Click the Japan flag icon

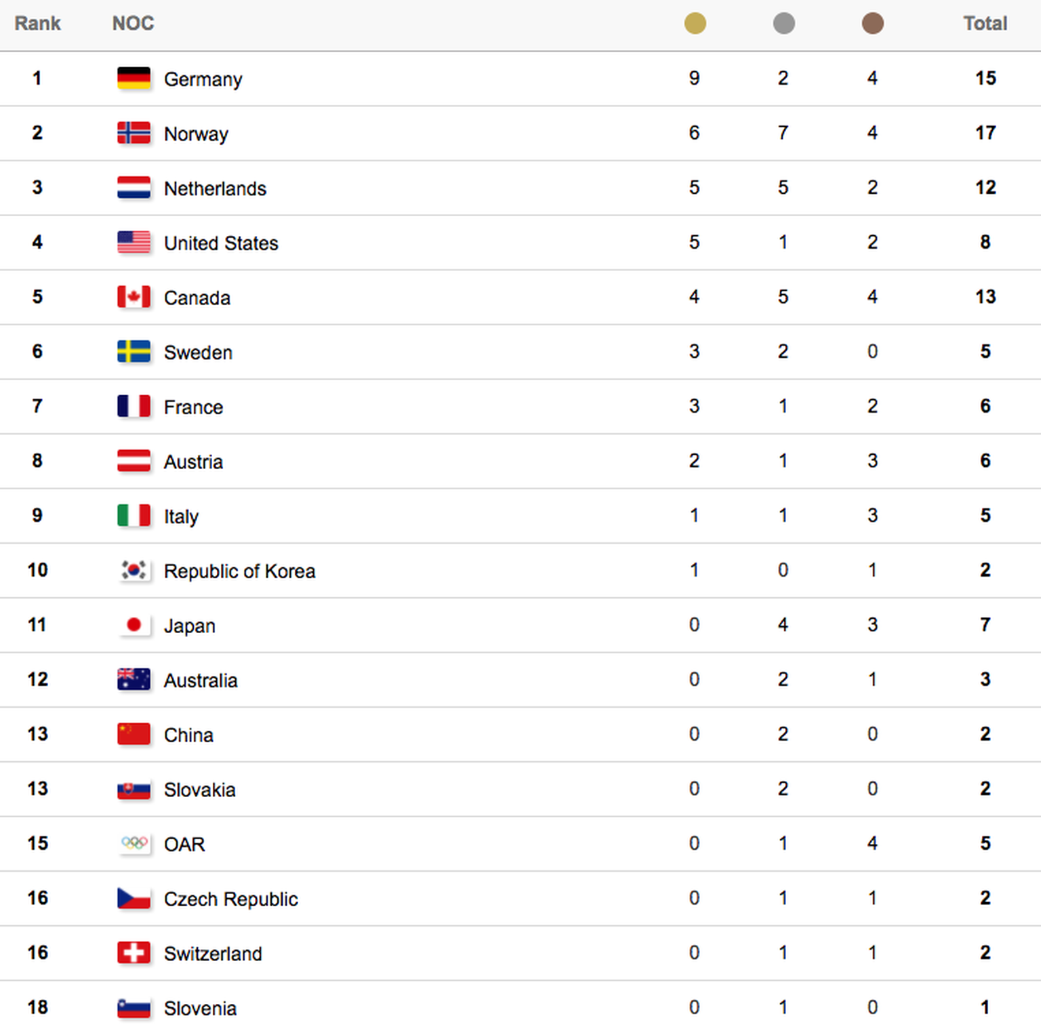(134, 625)
